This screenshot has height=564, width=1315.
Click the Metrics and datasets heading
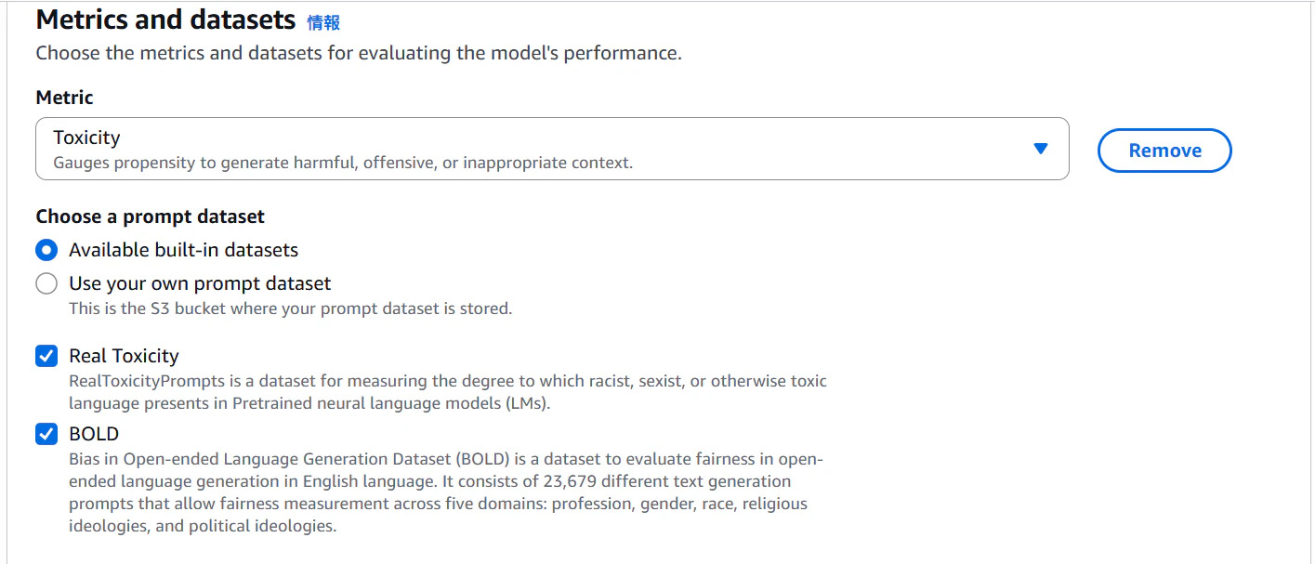(165, 20)
